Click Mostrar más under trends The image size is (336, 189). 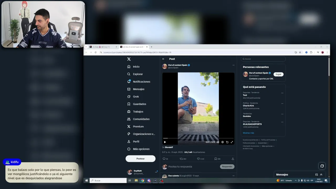(x=248, y=133)
